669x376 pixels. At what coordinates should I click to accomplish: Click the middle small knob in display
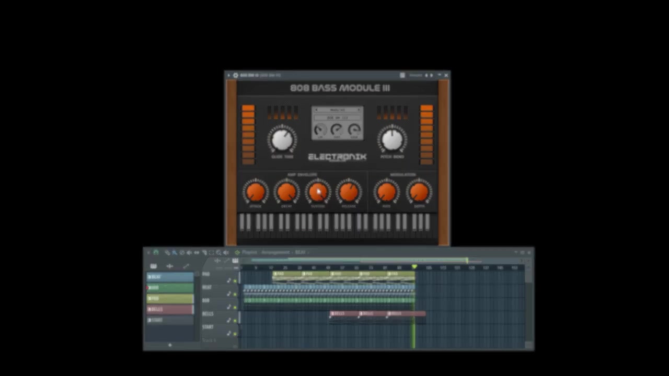(x=337, y=130)
